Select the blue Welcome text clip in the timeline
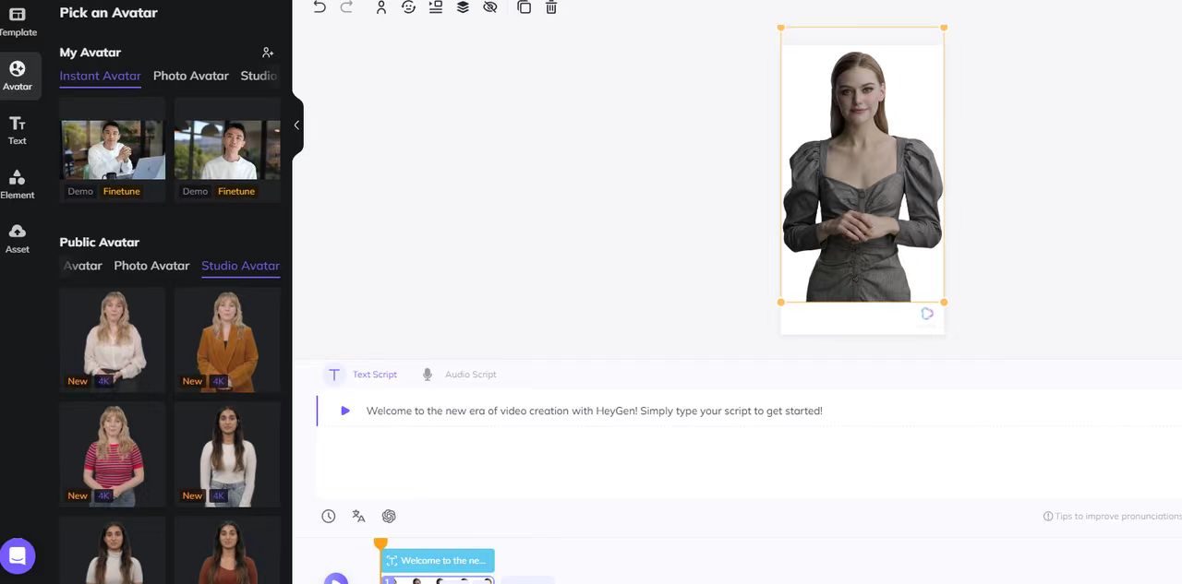 439,560
